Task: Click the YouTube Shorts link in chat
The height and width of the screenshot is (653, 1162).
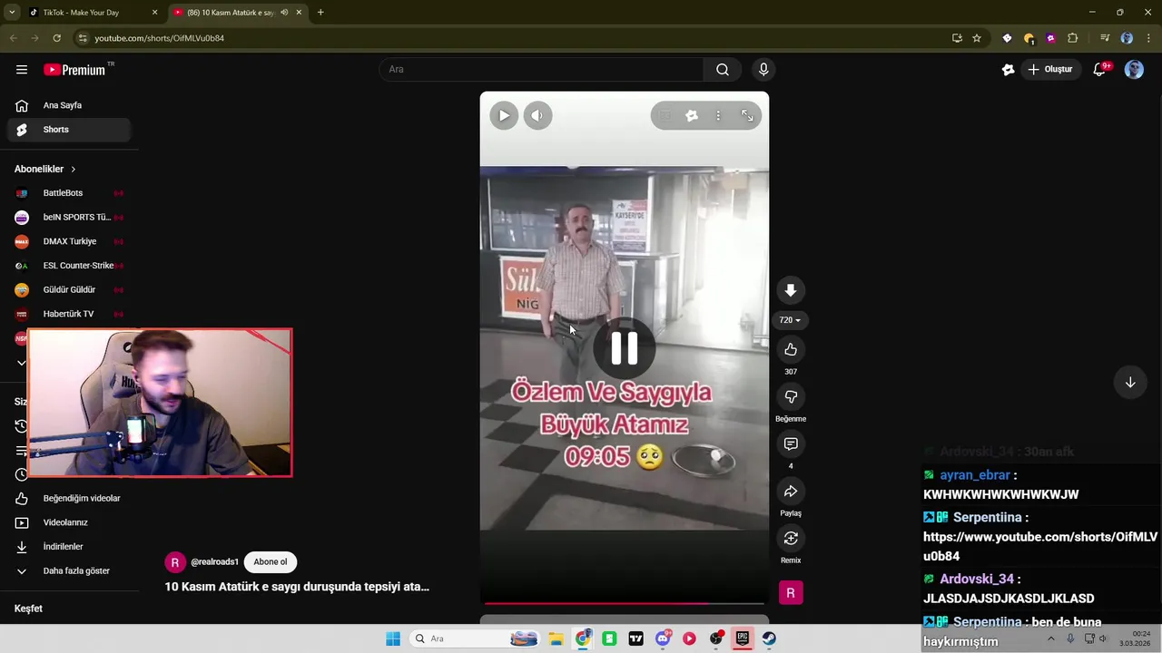Action: tap(1040, 547)
